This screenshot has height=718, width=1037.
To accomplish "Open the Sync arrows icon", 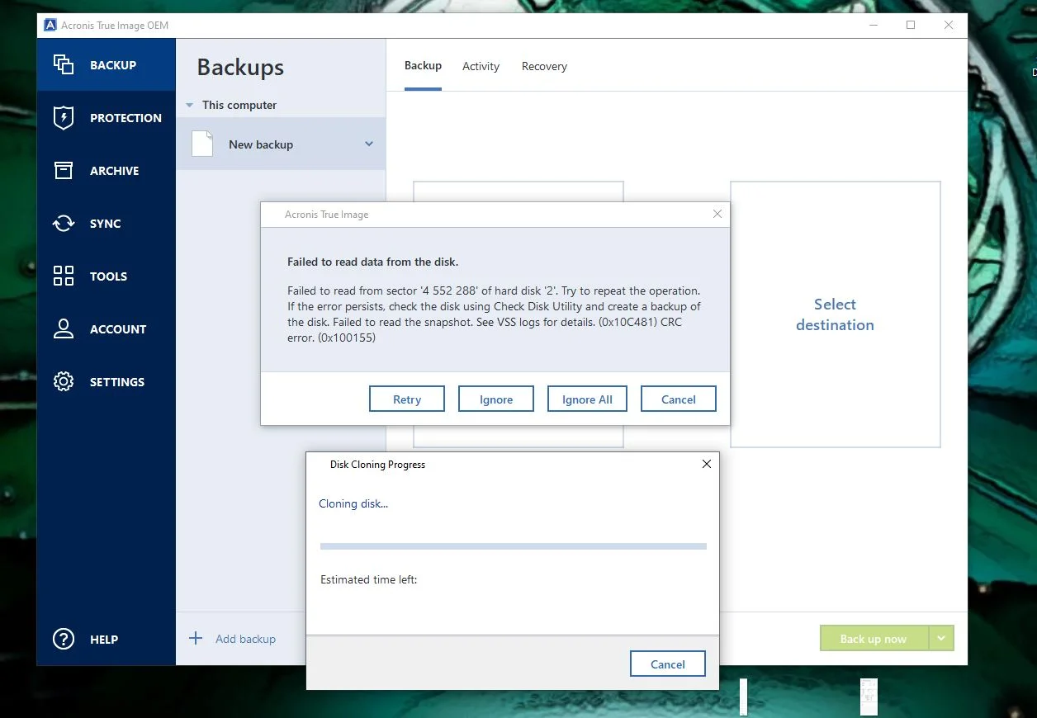I will tap(64, 224).
